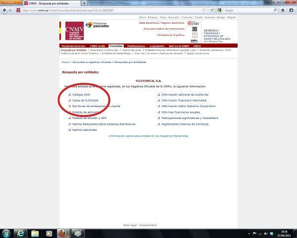The width and height of the screenshot is (297, 238).
Task: Open the Consultas menu tab
Action: [116, 46]
